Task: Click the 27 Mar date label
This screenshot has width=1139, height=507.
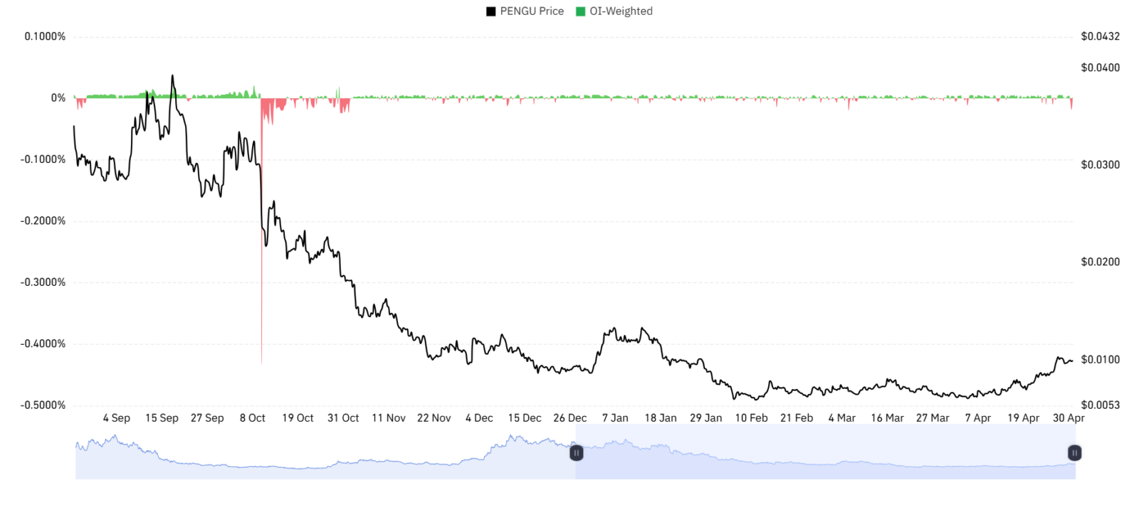Action: [933, 418]
